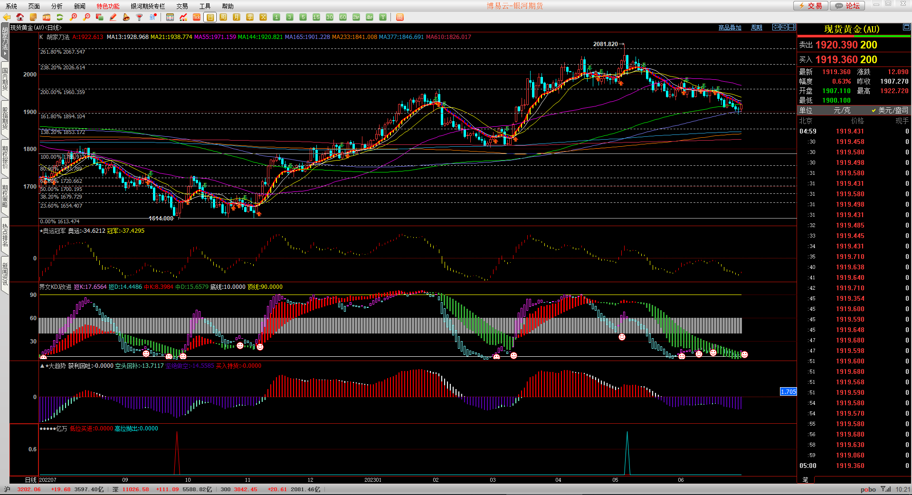Click the 商品叠加 overlay link
Image resolution: width=912 pixels, height=495 pixels.
pyautogui.click(x=730, y=28)
